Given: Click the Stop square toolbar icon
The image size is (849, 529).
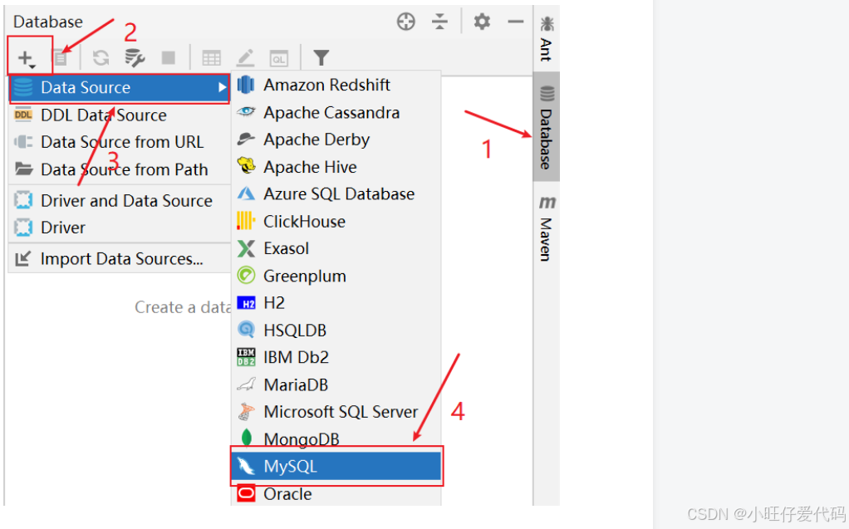Looking at the screenshot, I should (x=169, y=57).
